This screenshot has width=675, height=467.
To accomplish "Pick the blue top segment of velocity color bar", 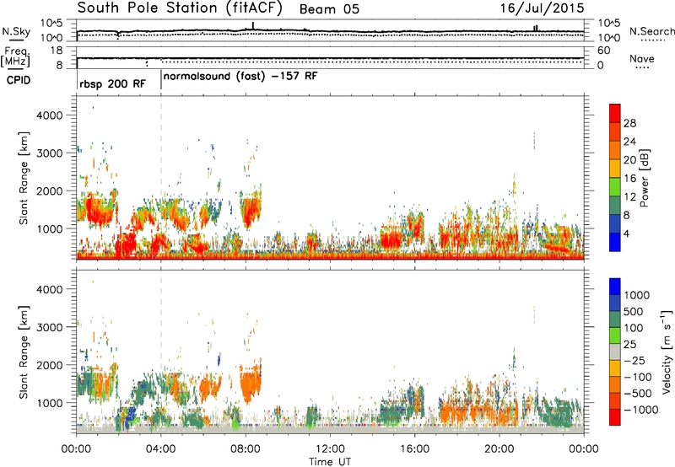I will pos(615,287).
